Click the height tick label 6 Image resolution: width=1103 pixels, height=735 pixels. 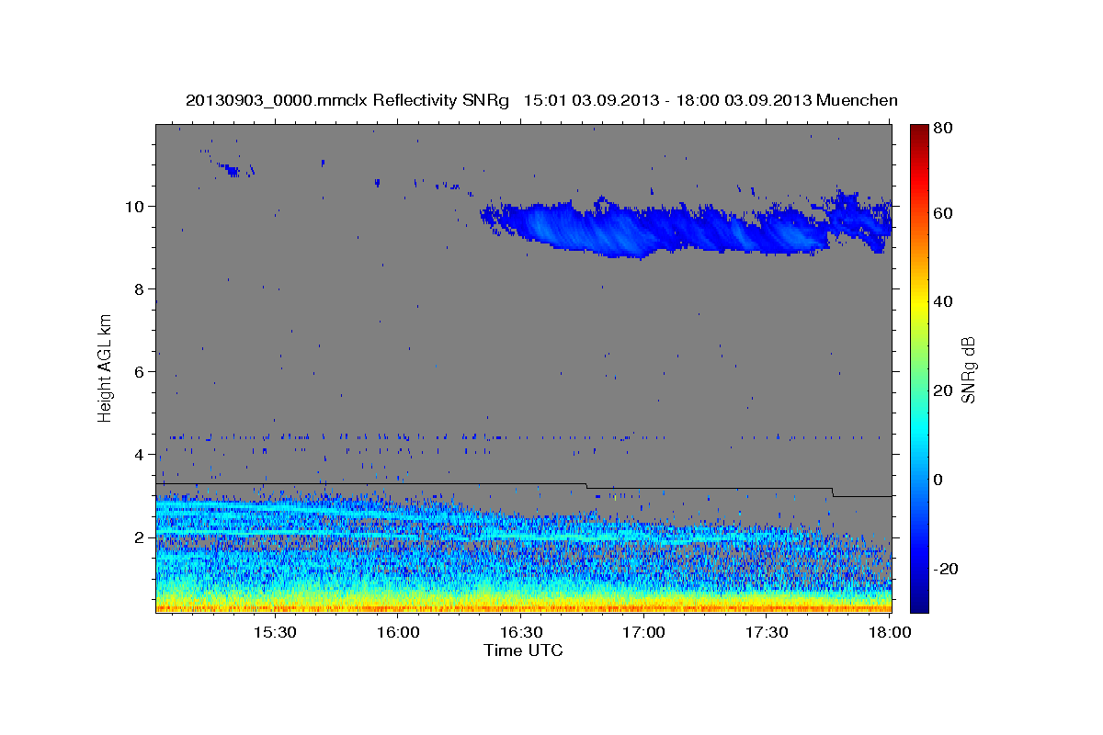click(140, 371)
